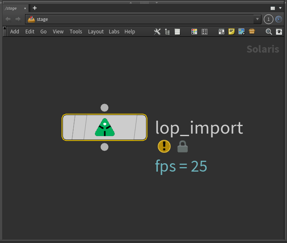
Task: Add a new pane tab with the plus icon
Action: coord(35,8)
